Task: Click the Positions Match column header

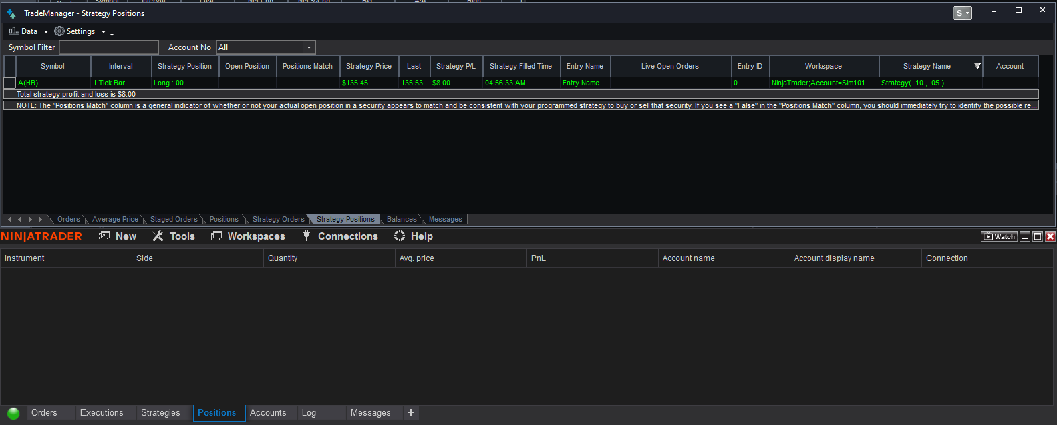Action: point(307,66)
